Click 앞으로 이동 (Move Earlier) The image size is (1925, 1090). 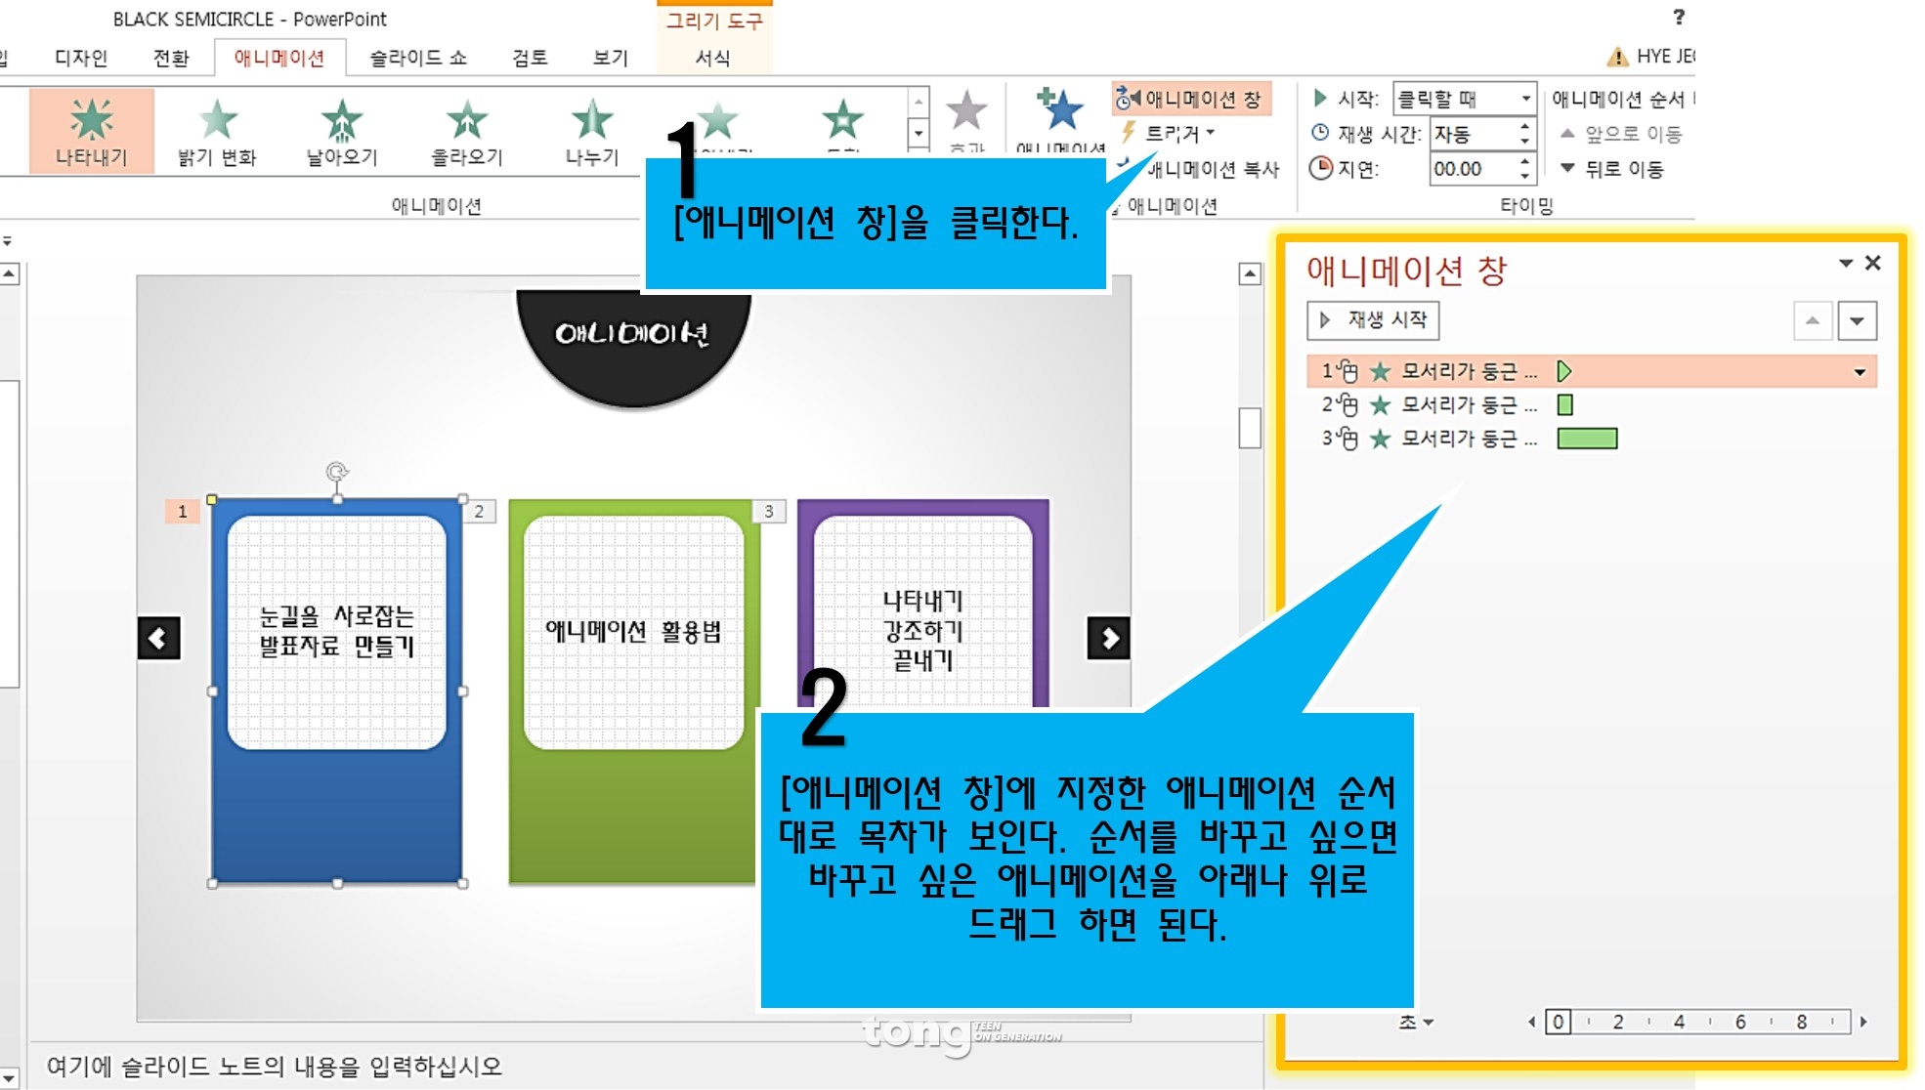point(1620,134)
